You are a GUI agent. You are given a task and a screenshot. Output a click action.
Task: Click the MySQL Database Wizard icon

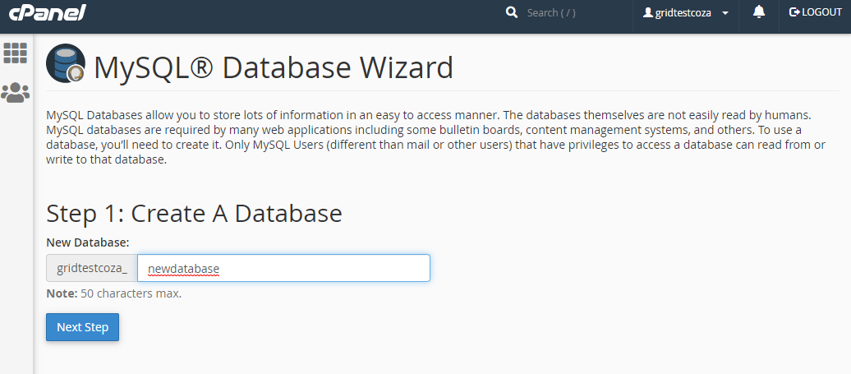pos(67,63)
